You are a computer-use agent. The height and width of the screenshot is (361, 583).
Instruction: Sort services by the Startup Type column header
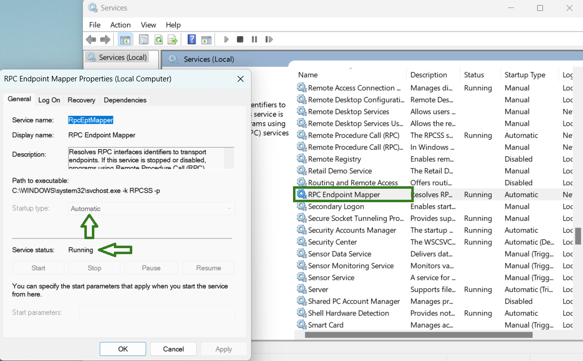click(525, 75)
